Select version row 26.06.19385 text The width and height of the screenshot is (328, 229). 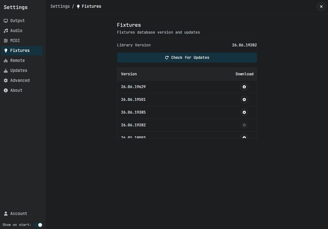click(133, 112)
